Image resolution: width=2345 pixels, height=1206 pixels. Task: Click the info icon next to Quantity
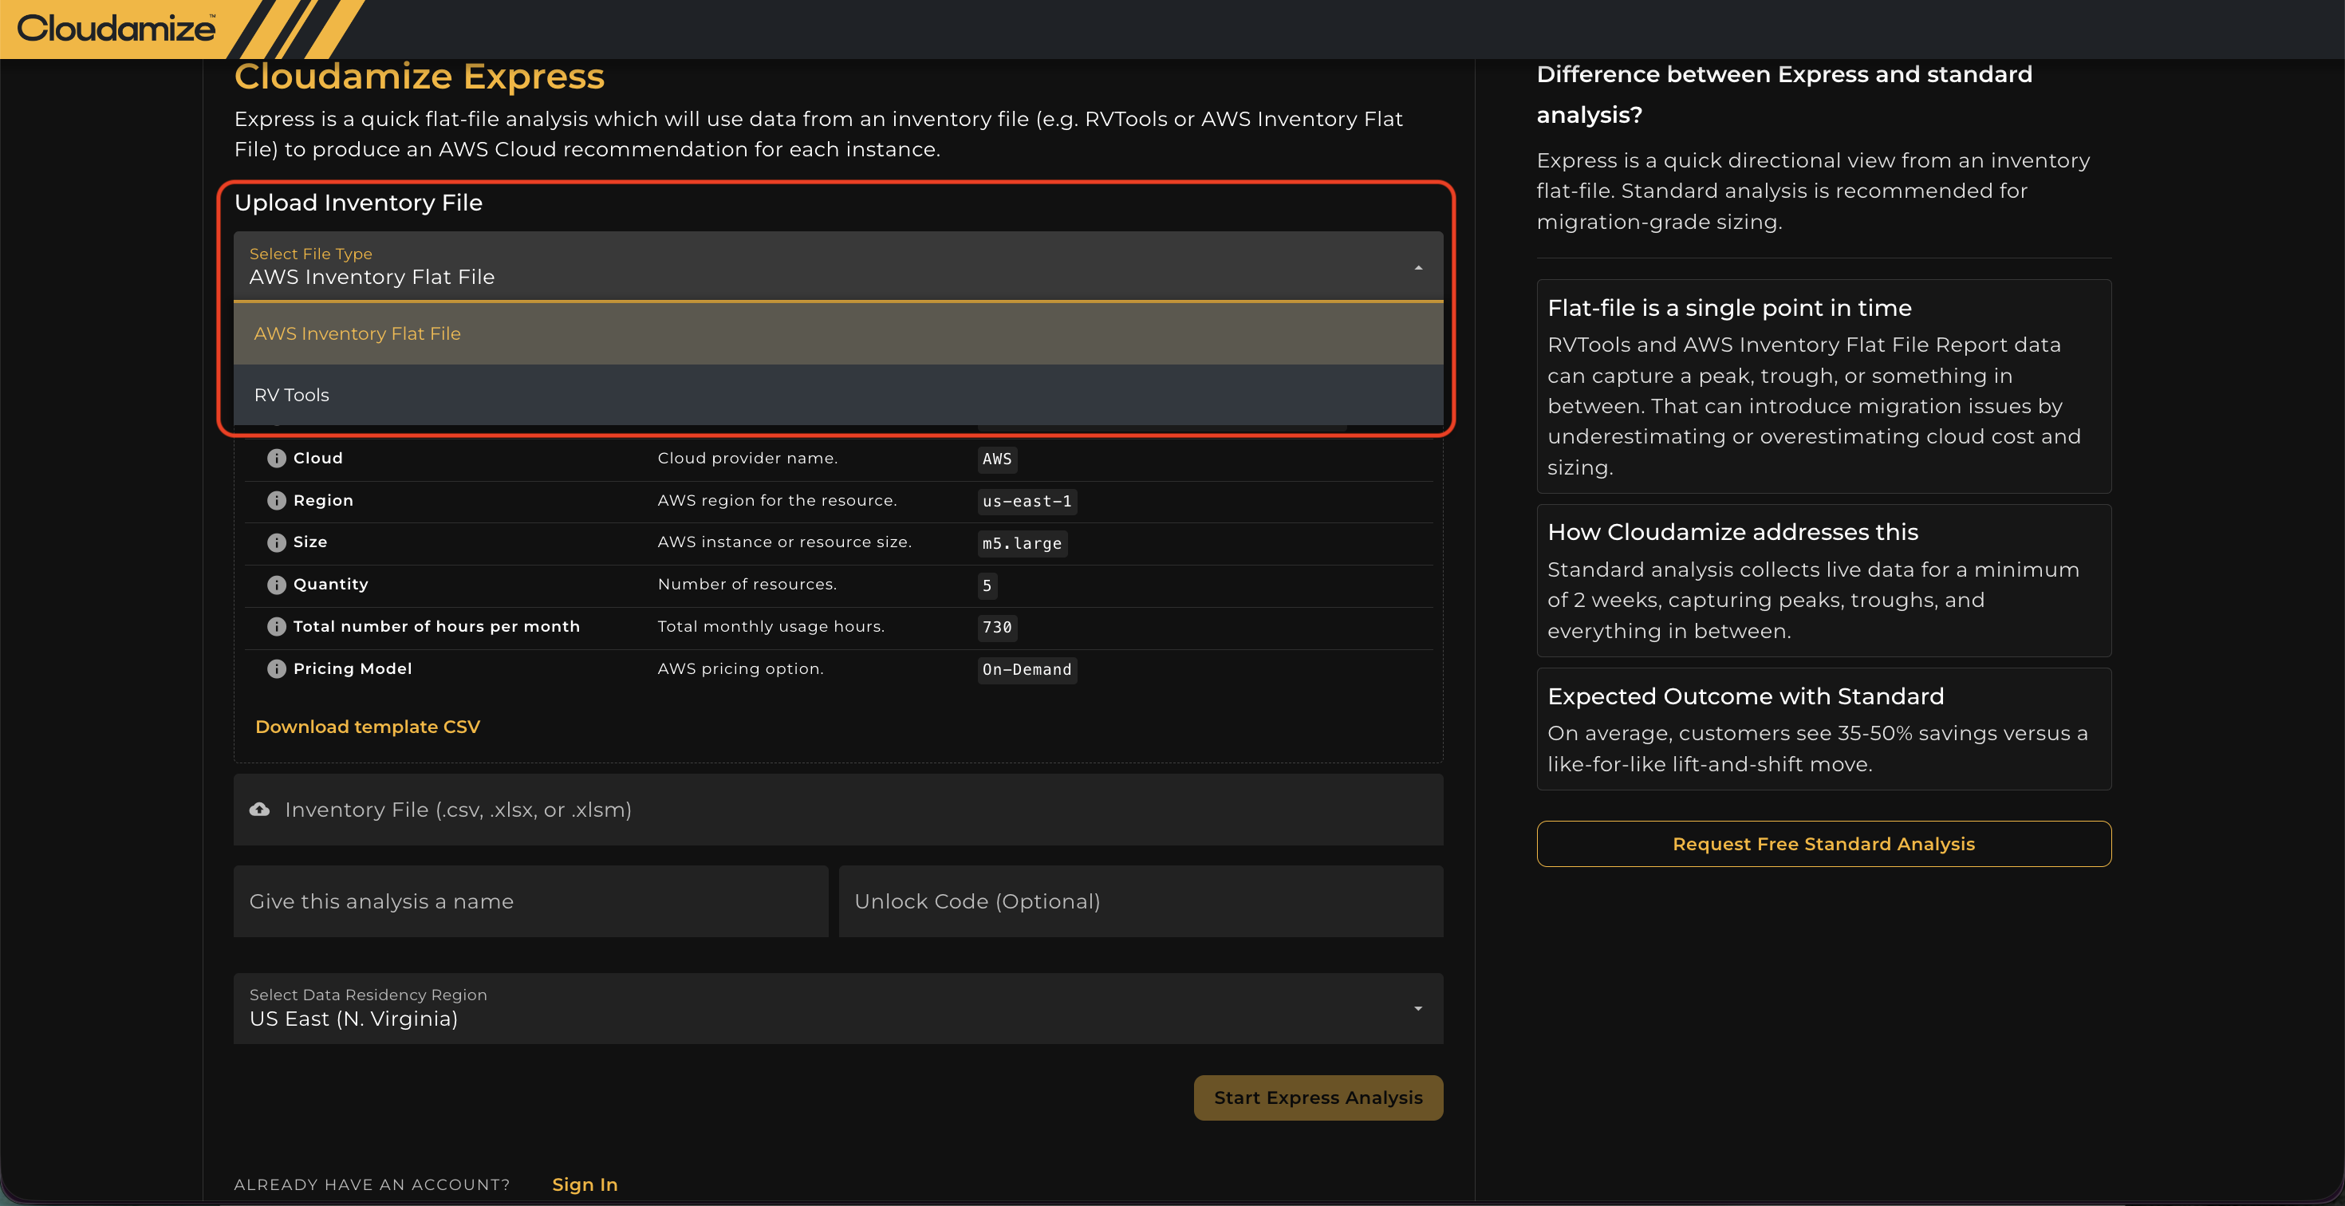click(x=277, y=585)
